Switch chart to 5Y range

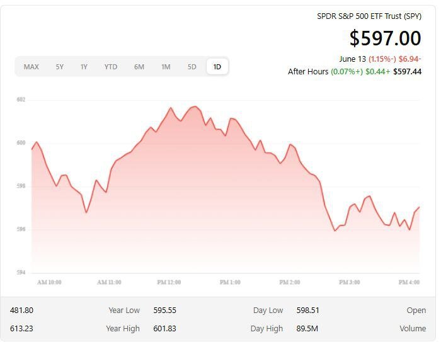click(59, 67)
